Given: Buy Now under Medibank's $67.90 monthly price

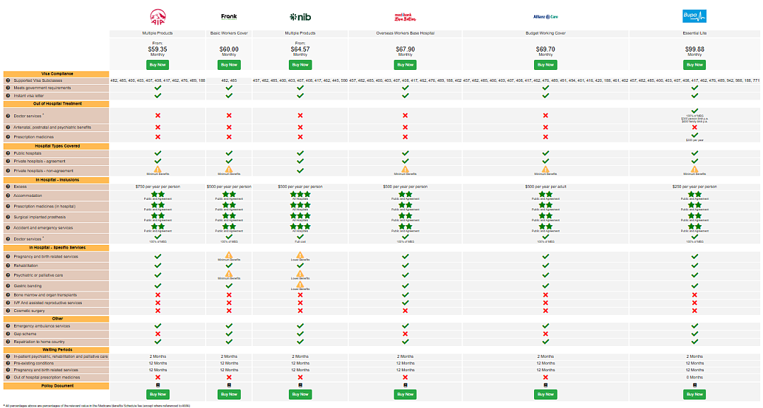Looking at the screenshot, I should tap(406, 65).
